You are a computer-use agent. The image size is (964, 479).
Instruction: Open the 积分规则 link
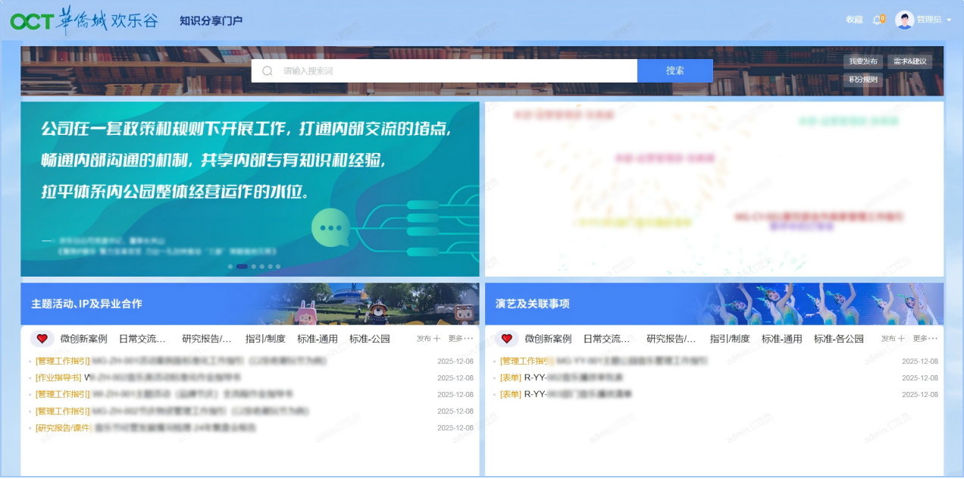(862, 80)
